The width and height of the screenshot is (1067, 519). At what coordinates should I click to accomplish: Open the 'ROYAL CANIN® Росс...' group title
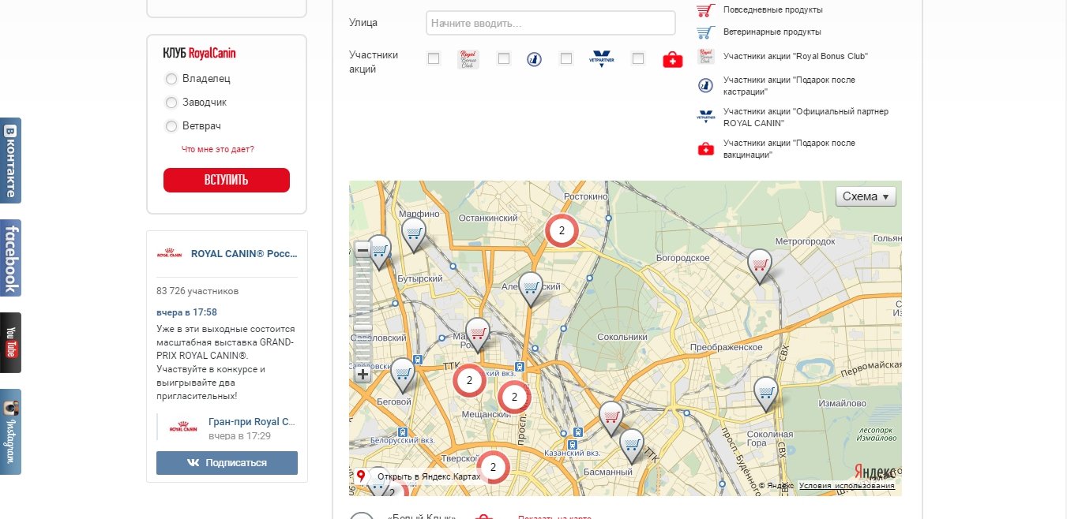click(244, 254)
